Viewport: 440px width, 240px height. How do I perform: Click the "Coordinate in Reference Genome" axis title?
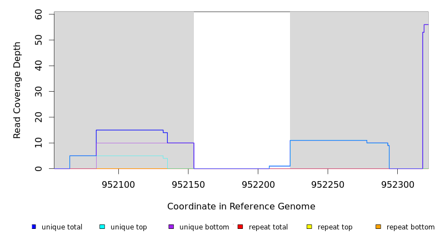pos(241,207)
